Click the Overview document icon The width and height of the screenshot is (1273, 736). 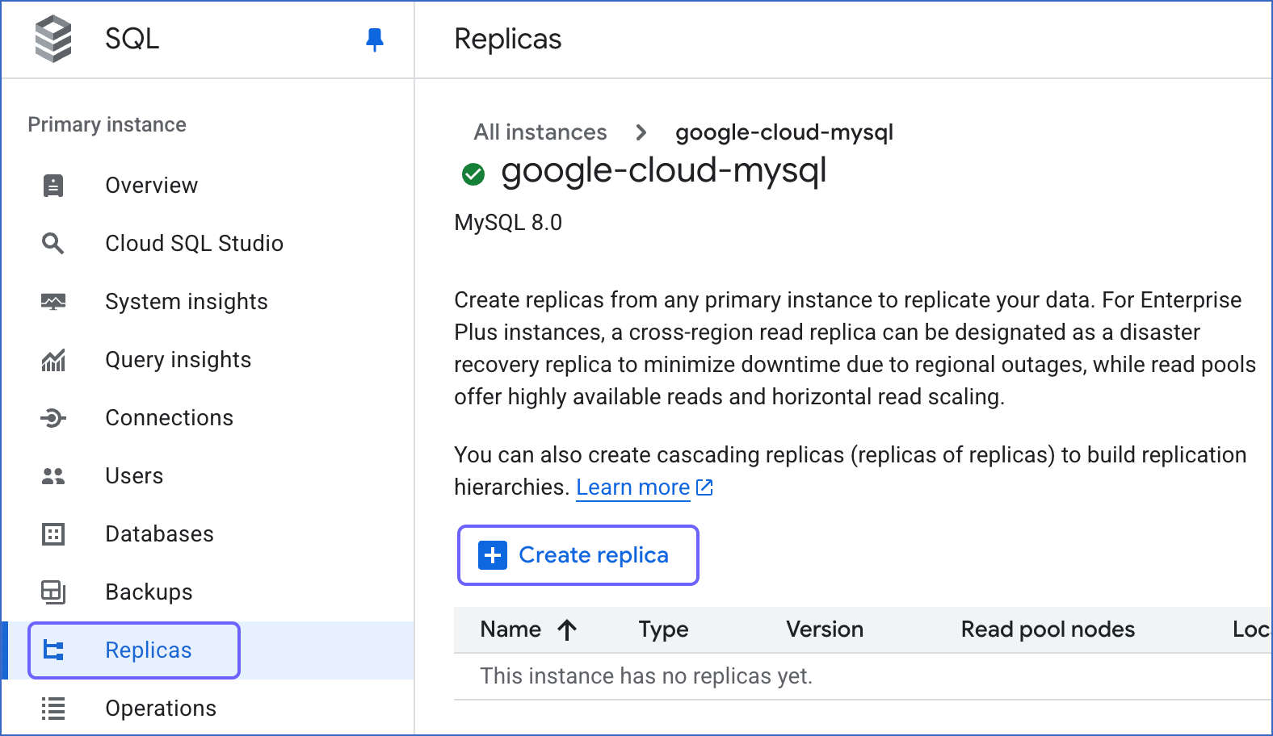(53, 186)
